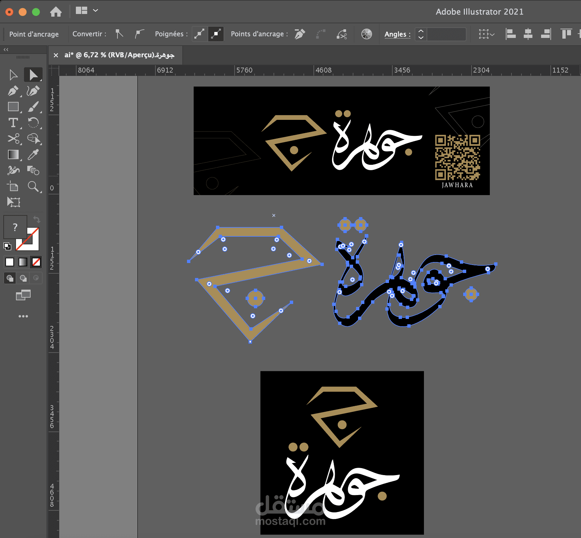The width and height of the screenshot is (581, 538).
Task: Hide handles for multiple selected anchors
Action: [216, 34]
